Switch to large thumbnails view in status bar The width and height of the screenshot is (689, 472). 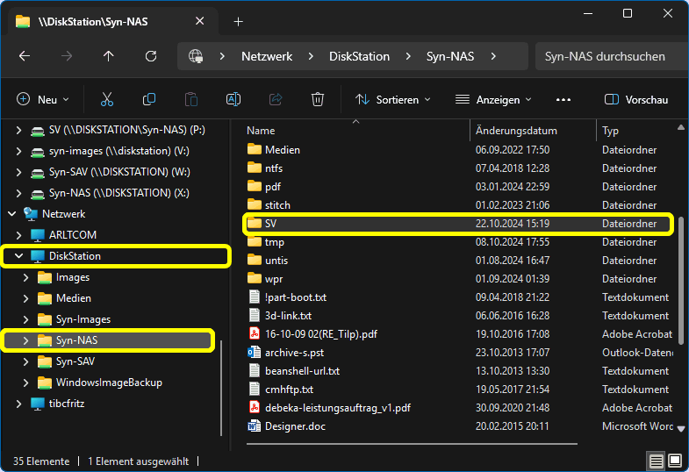(675, 461)
